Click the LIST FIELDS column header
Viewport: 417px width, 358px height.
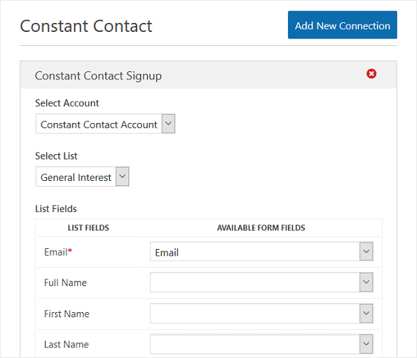88,228
